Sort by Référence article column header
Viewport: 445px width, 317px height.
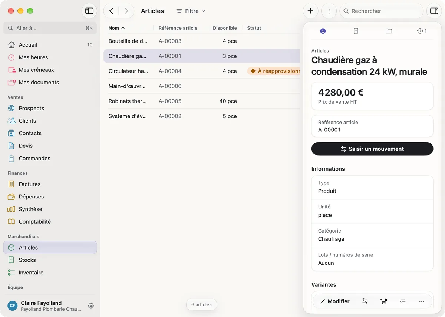tap(178, 28)
